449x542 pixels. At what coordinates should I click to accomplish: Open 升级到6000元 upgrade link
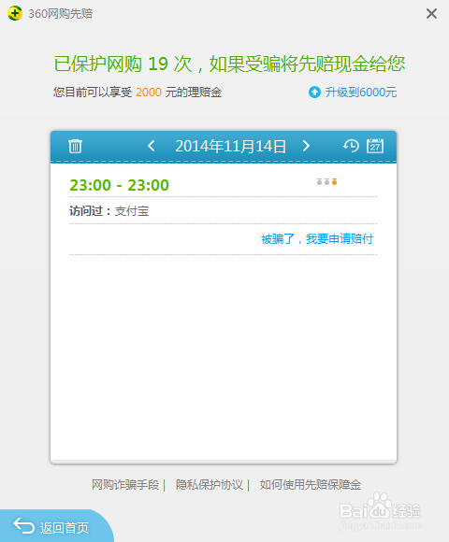(x=361, y=93)
